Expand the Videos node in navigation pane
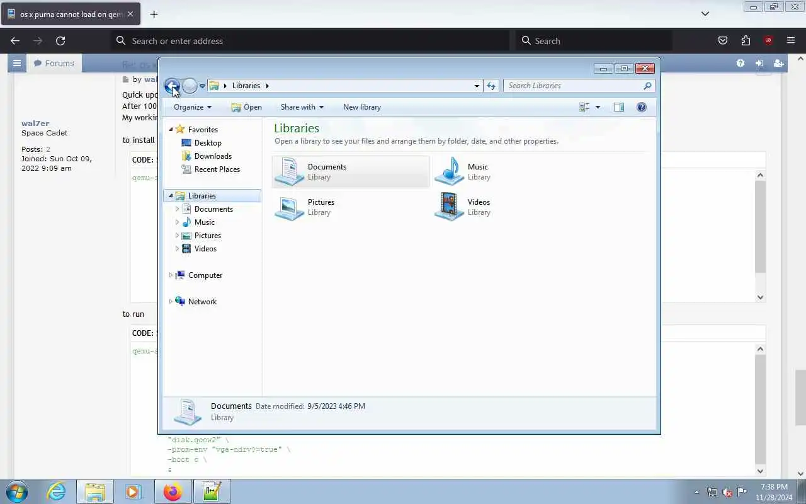The height and width of the screenshot is (504, 806). click(177, 249)
